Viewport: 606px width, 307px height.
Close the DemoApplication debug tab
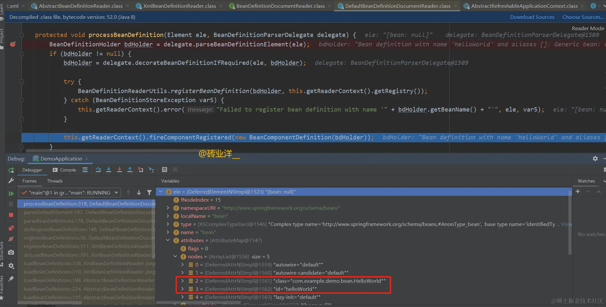[x=87, y=159]
